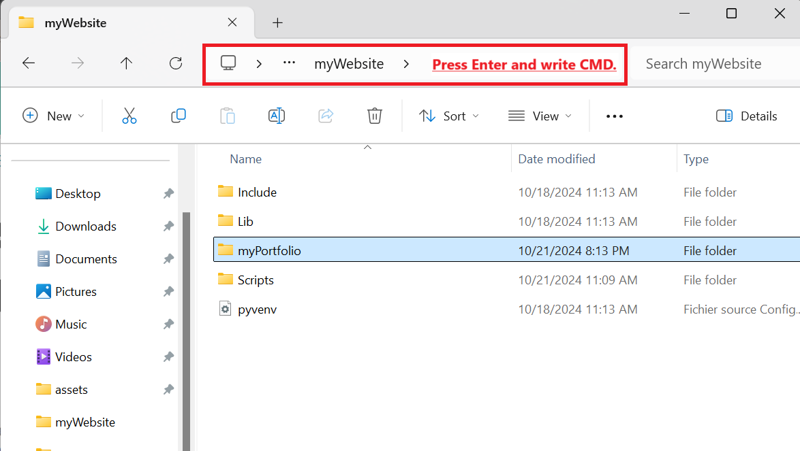Click Scripts date 10/21/2024 11:09 AM
The width and height of the screenshot is (800, 451).
[x=578, y=280]
